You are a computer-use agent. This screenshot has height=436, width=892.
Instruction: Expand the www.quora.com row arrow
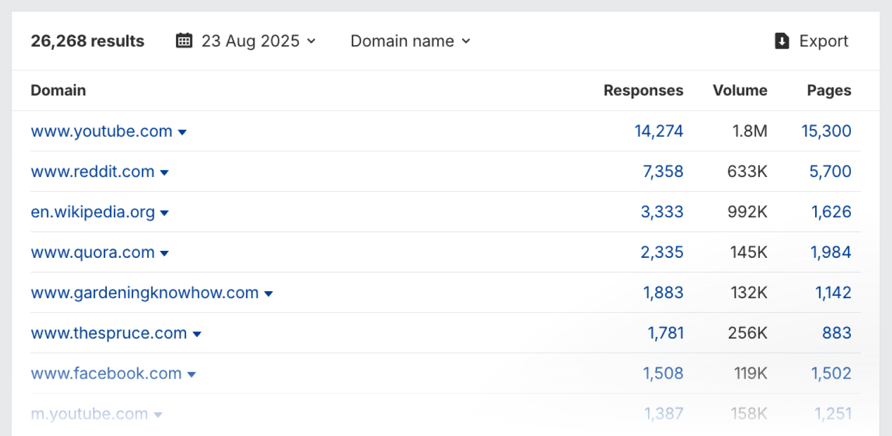pos(164,254)
